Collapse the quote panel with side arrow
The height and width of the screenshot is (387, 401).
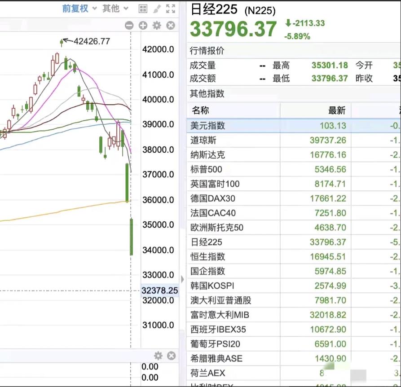click(182, 279)
